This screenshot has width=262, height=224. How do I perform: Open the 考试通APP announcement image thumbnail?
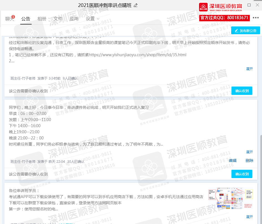pos(231,198)
